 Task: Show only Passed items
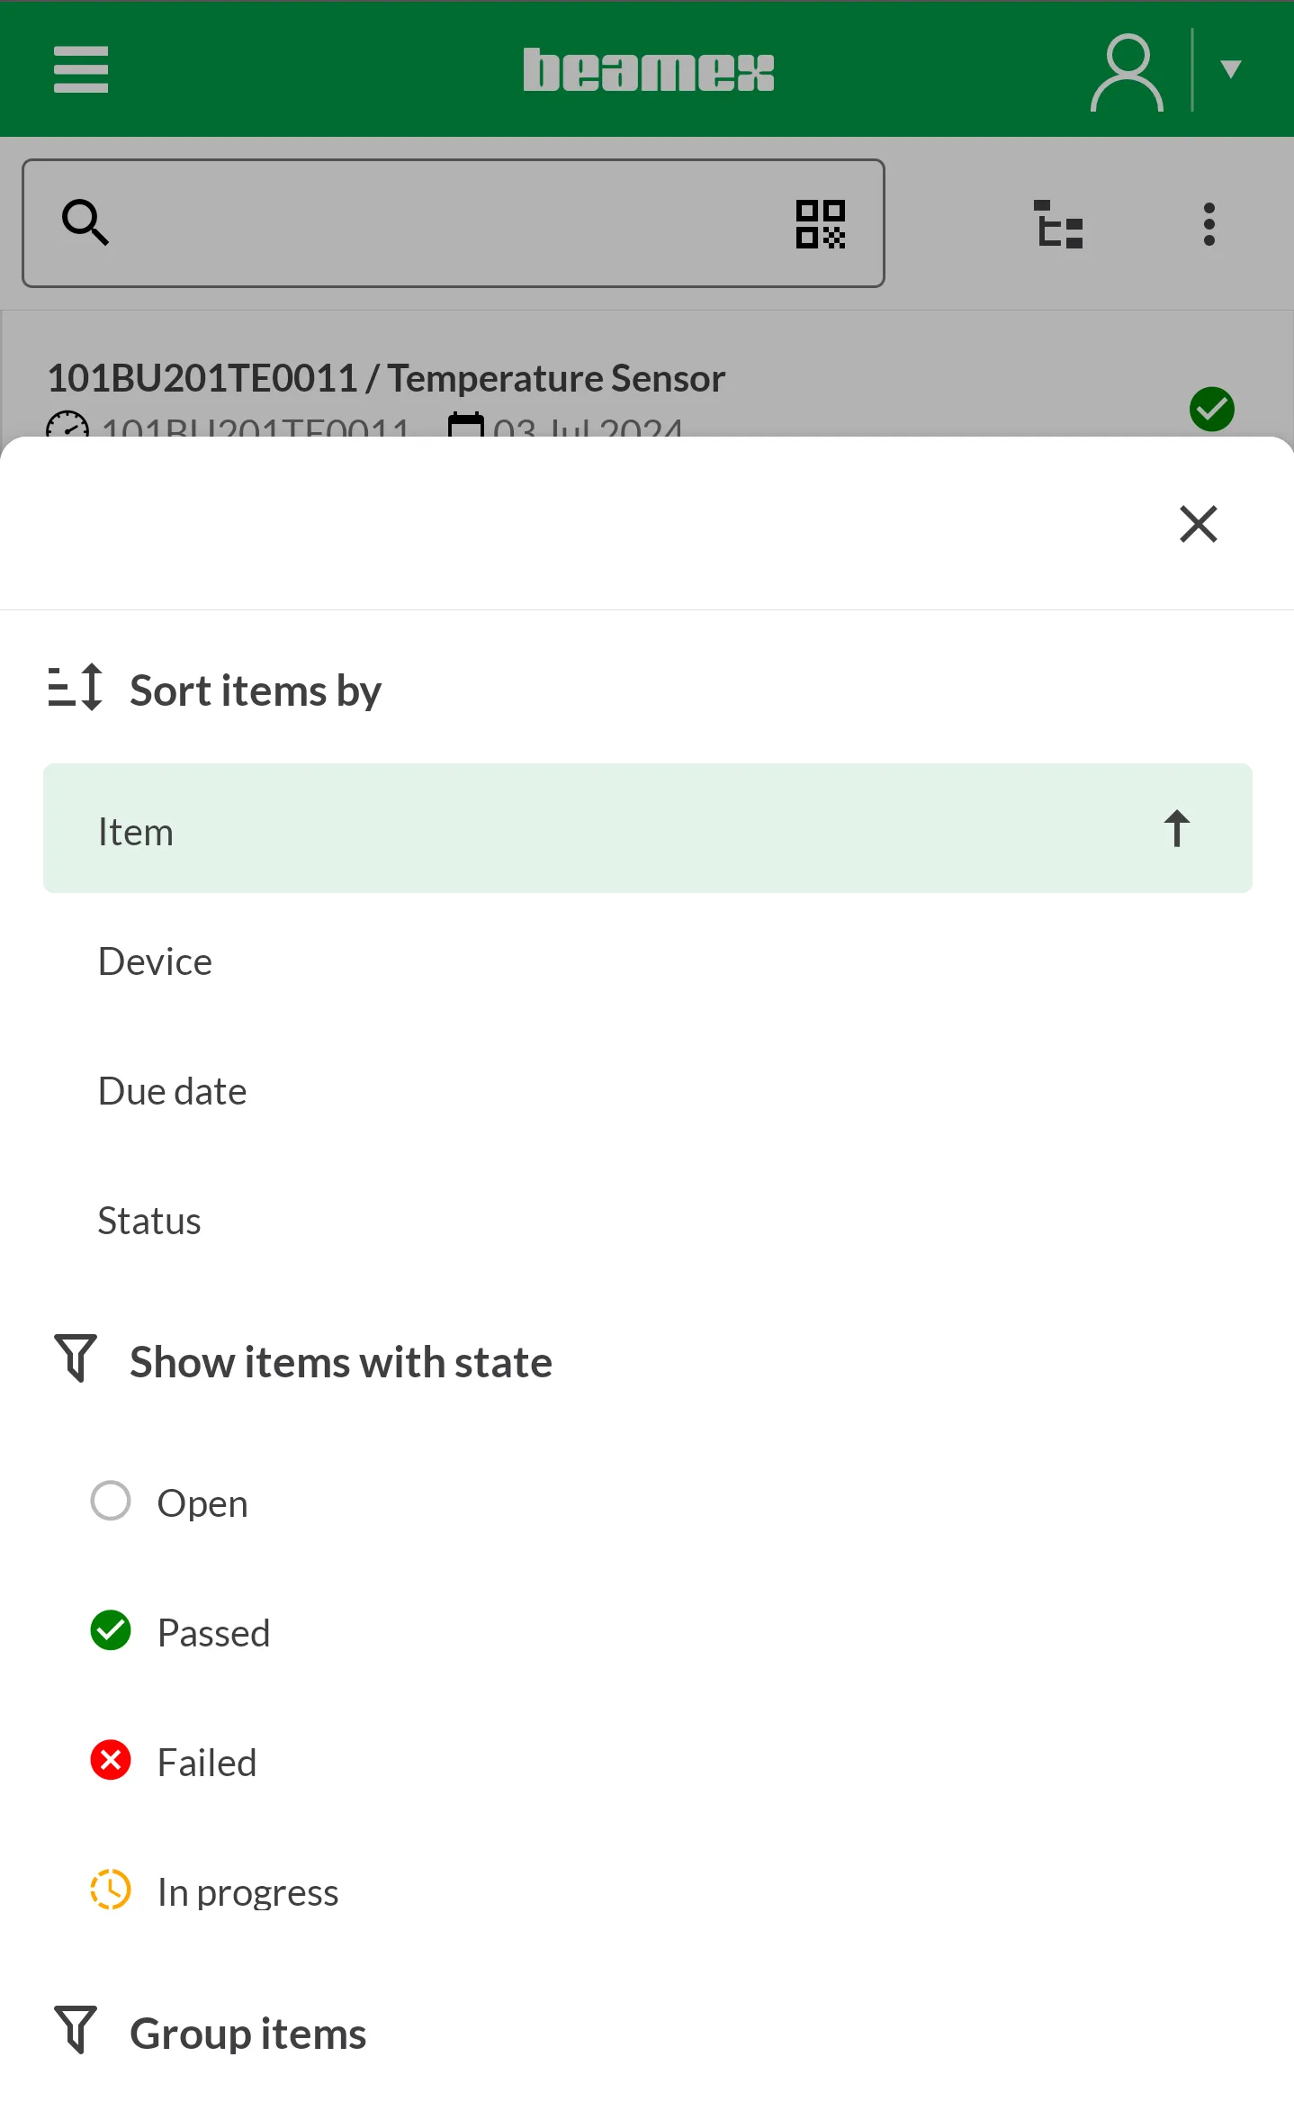213,1632
